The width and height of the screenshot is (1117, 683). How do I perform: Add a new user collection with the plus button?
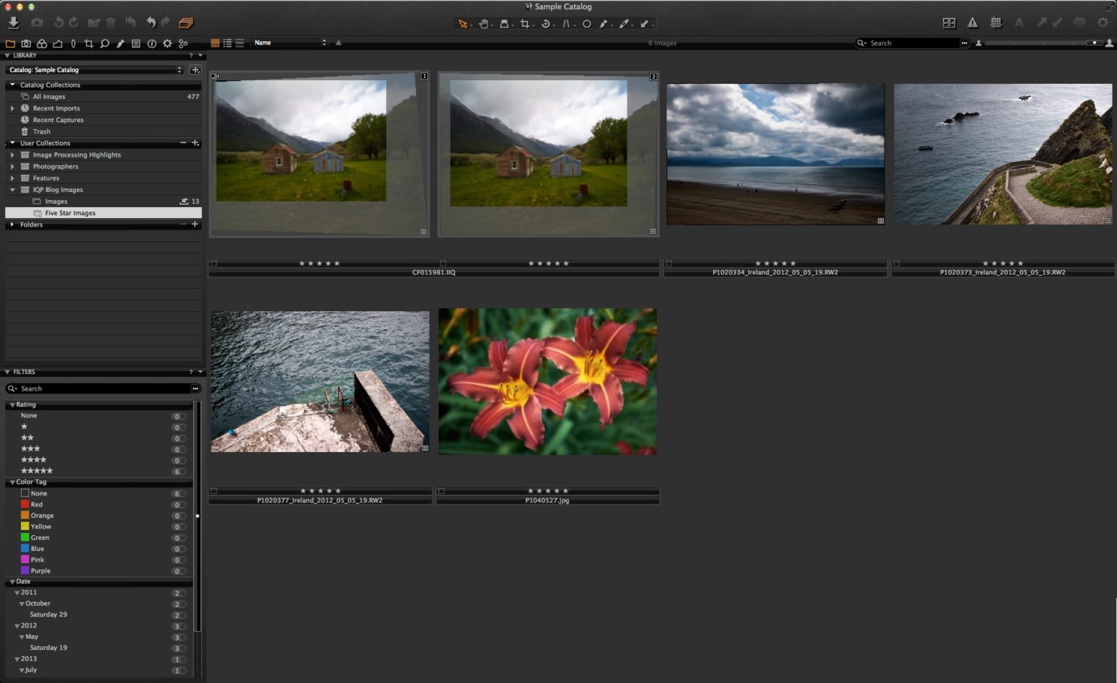pyautogui.click(x=195, y=143)
